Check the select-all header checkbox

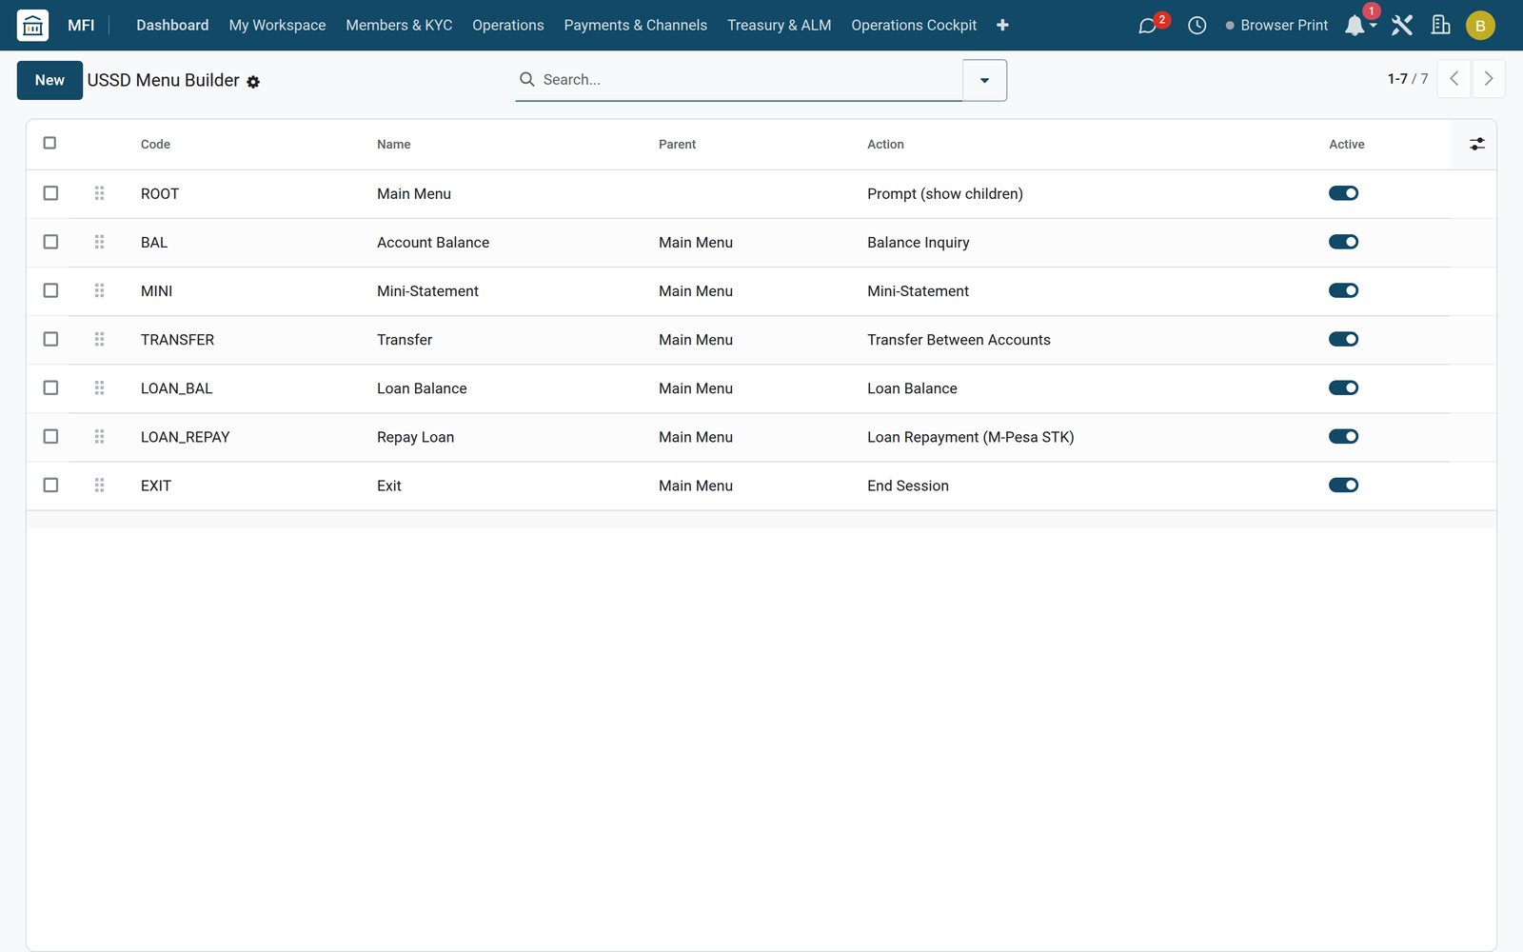(x=49, y=143)
